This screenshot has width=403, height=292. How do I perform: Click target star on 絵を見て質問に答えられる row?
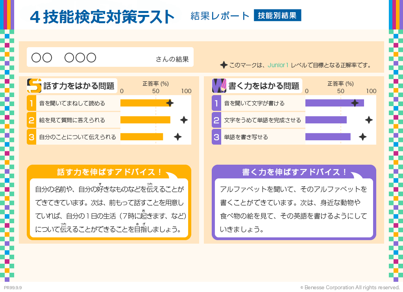point(184,120)
